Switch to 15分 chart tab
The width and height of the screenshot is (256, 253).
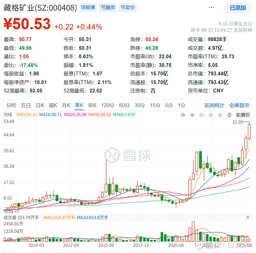pyautogui.click(x=155, y=105)
